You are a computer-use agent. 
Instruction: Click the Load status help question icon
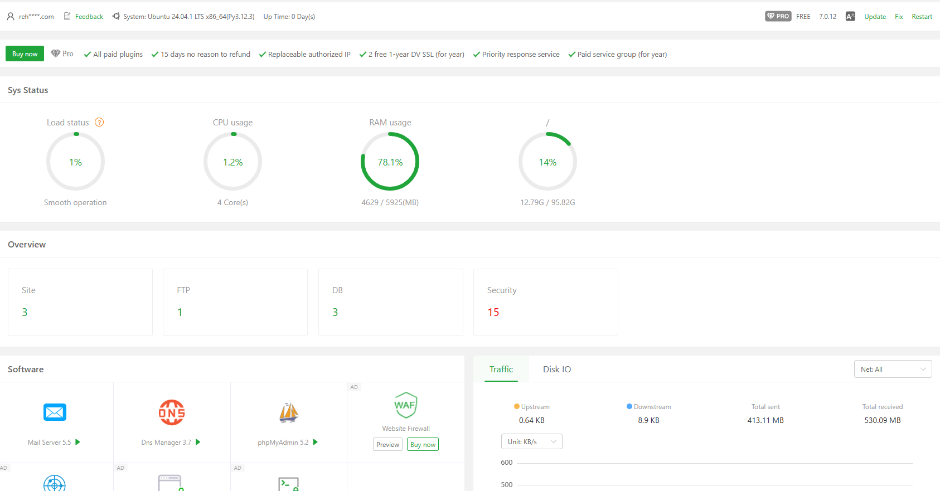pos(99,122)
